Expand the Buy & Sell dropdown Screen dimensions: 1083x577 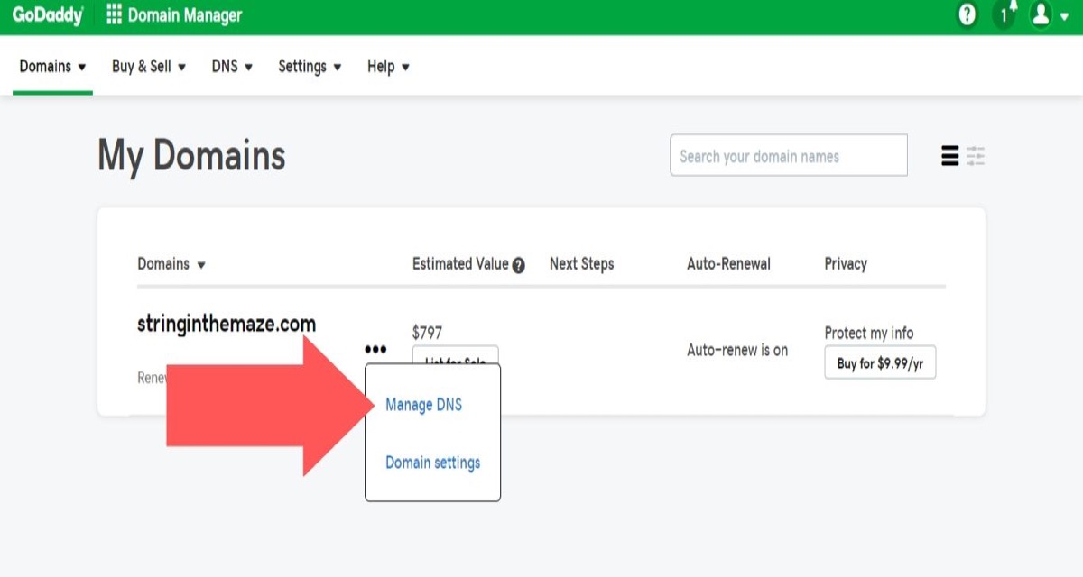click(x=148, y=67)
